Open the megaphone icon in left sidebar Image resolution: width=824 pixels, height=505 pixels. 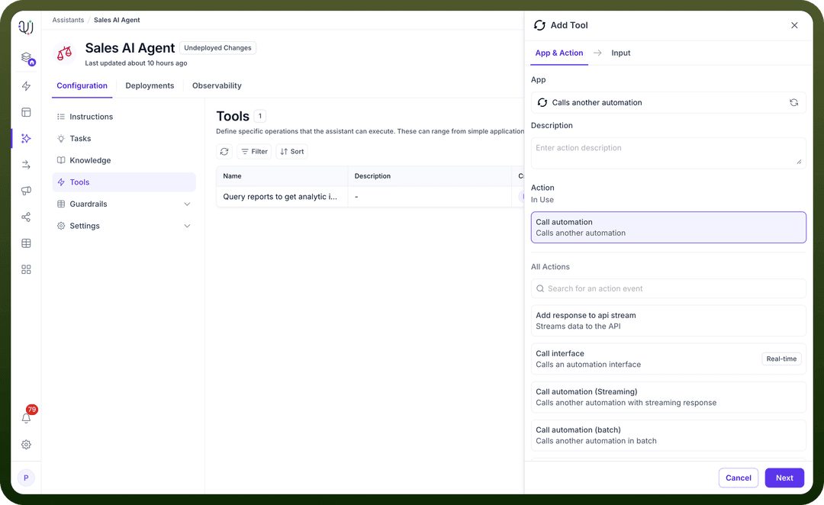(x=26, y=191)
